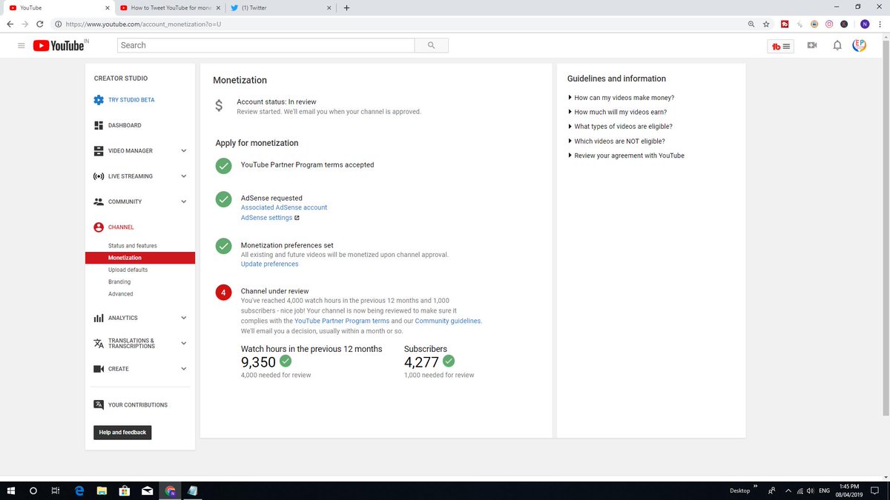The image size is (890, 500).
Task: Click the Try Studio Beta gear icon
Action: point(99,99)
